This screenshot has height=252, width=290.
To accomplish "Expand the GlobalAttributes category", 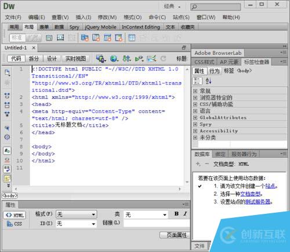I will [x=195, y=117].
